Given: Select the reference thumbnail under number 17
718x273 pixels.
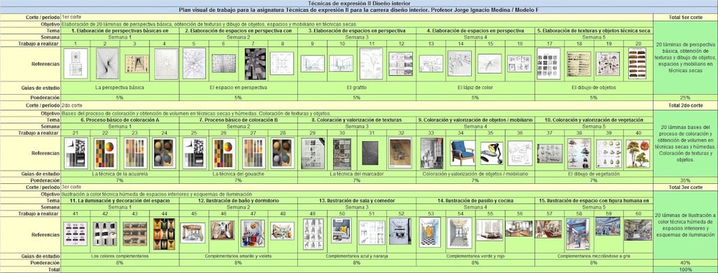Looking at the screenshot, I should click(x=548, y=64).
